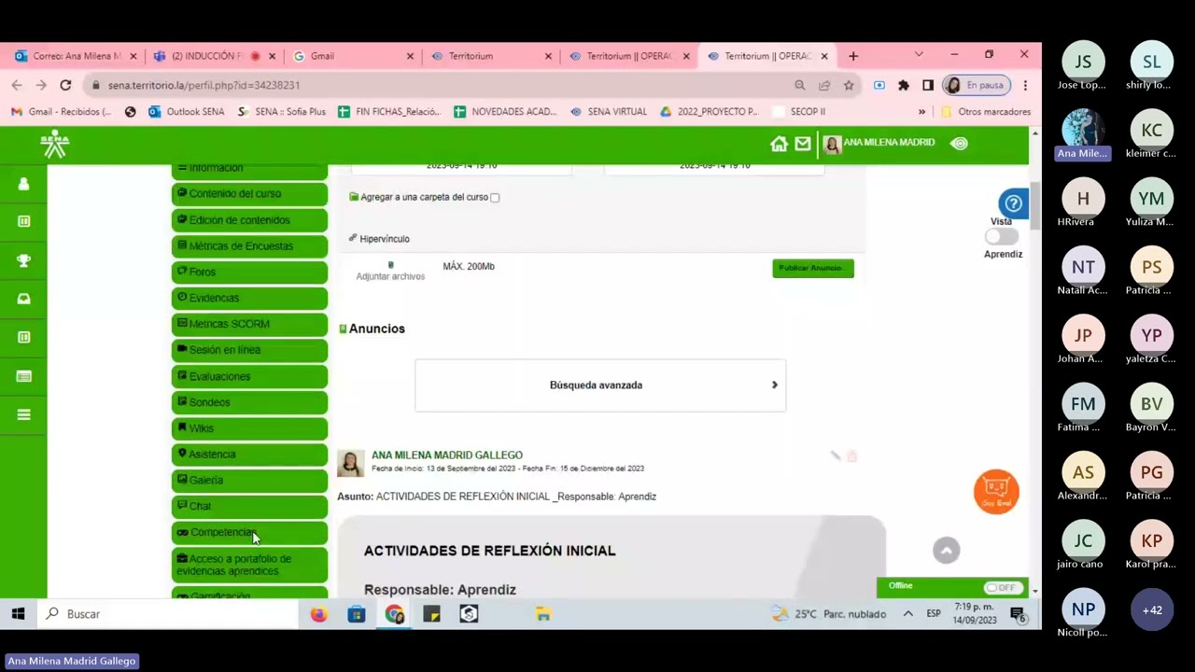This screenshot has height=672, width=1195.
Task: Open messages envelope icon in header
Action: click(x=803, y=144)
